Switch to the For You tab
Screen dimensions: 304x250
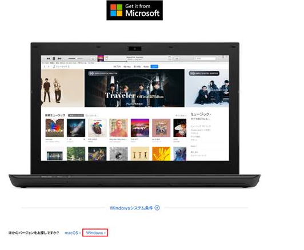(127, 67)
